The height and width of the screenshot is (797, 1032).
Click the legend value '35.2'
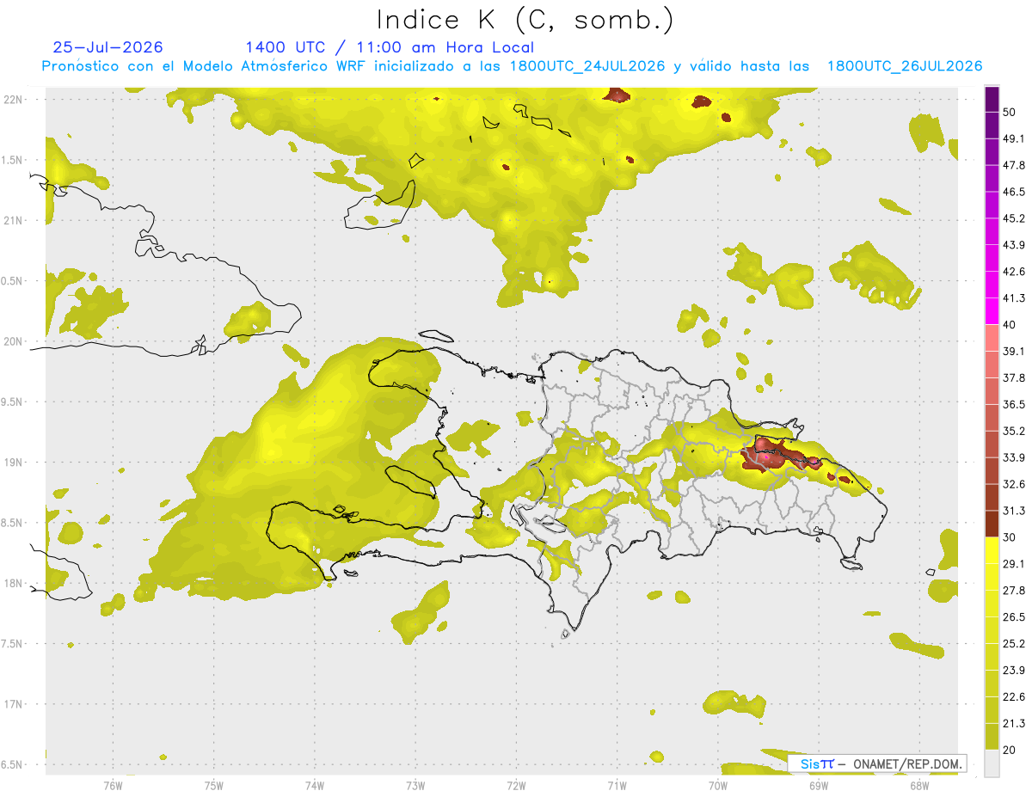1014,431
